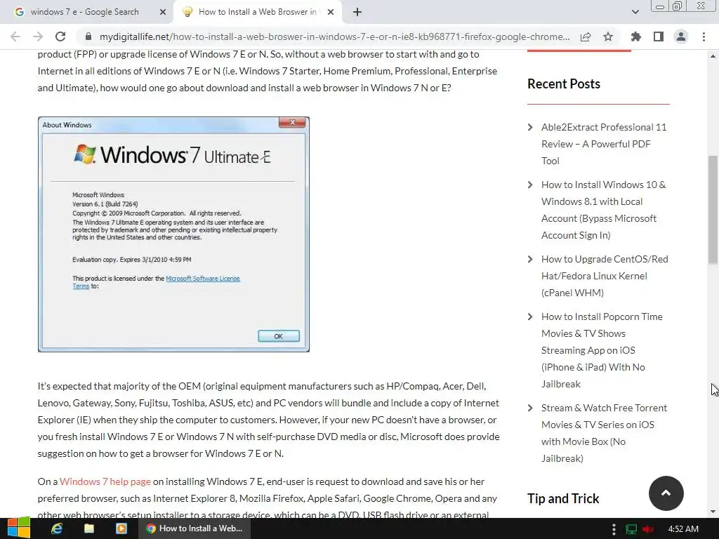Close the How to Install a Web Browser tab
The height and width of the screenshot is (539, 719).
pyautogui.click(x=331, y=13)
